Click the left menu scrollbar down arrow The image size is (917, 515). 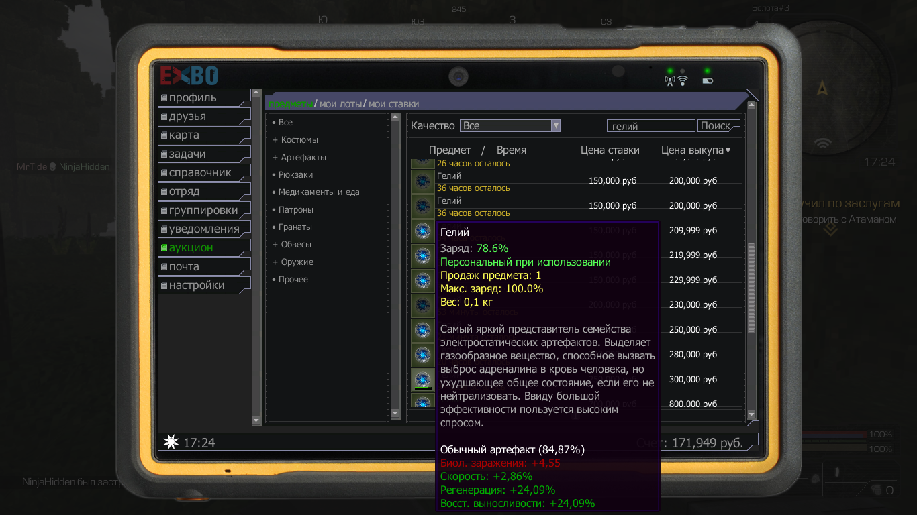coord(256,420)
